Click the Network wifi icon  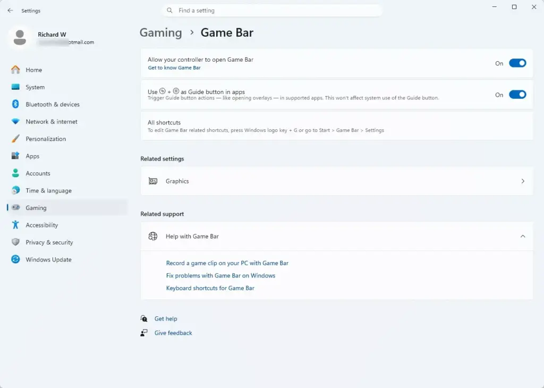[15, 122]
